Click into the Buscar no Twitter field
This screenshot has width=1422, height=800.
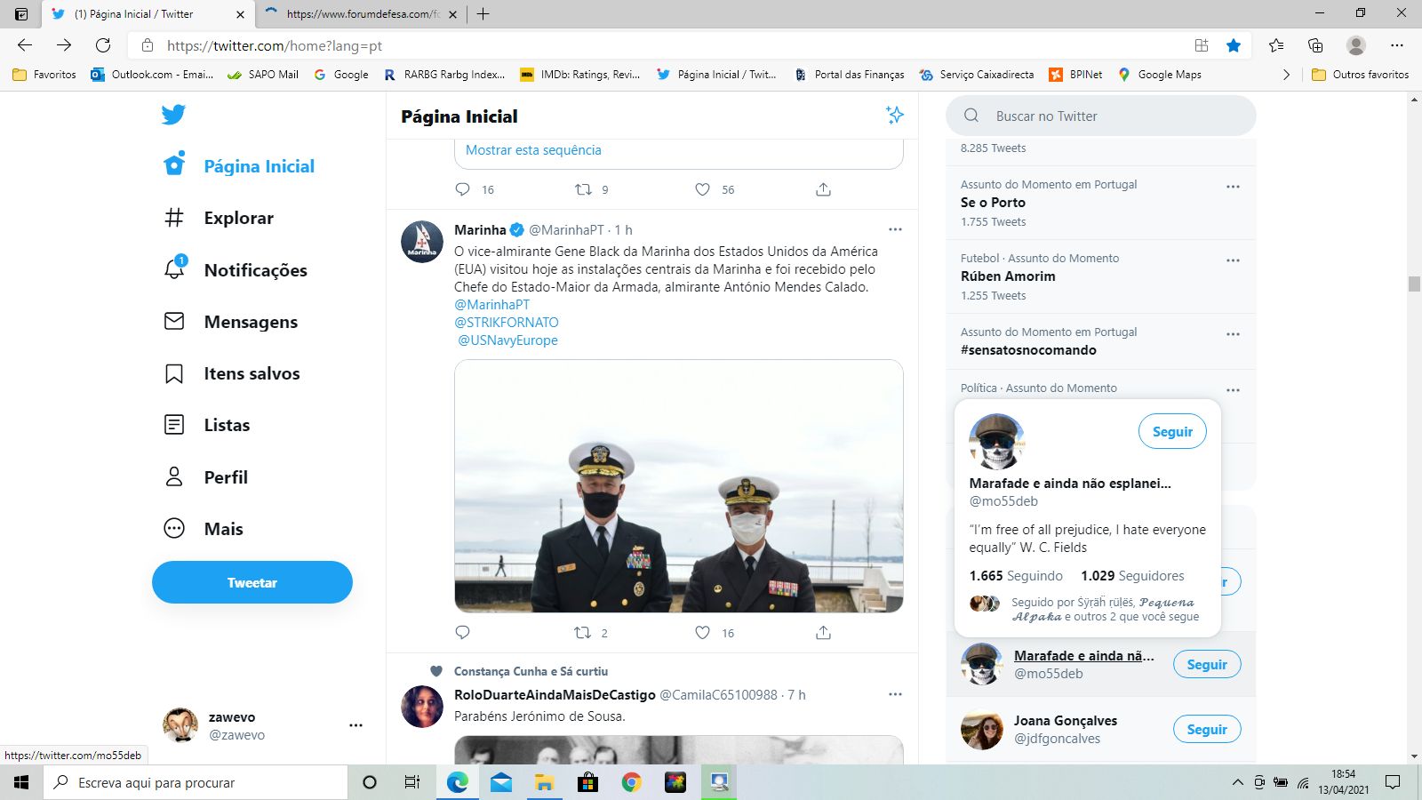[1100, 116]
